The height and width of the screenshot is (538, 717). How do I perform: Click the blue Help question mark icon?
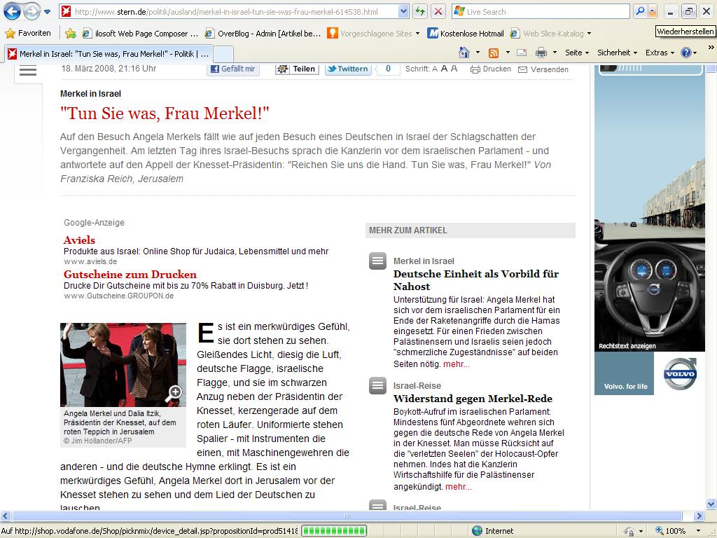pyautogui.click(x=686, y=53)
